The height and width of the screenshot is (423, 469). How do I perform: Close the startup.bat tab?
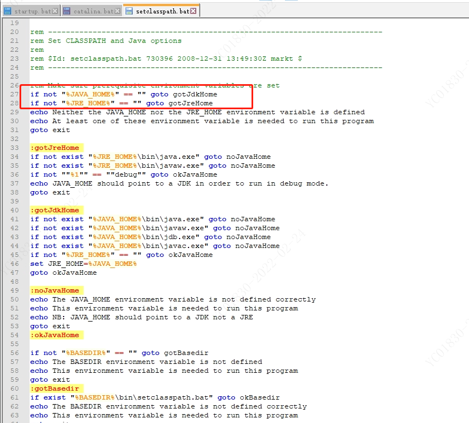(55, 11)
